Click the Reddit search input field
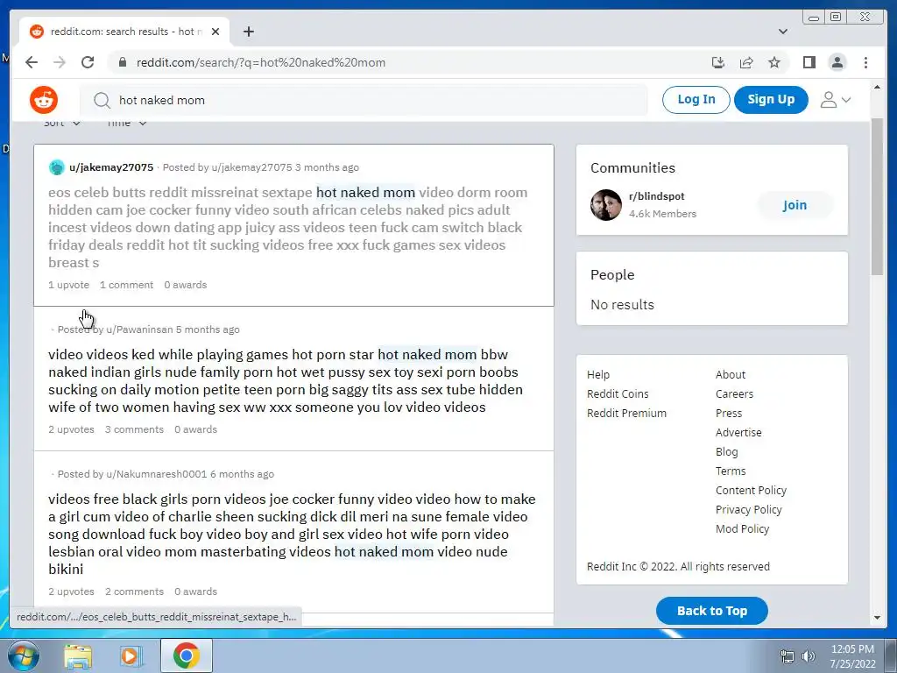The width and height of the screenshot is (897, 673). (x=363, y=100)
